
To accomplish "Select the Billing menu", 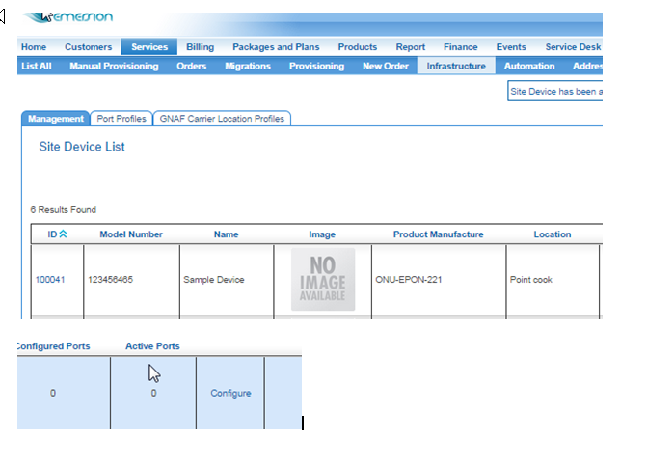I will click(201, 47).
